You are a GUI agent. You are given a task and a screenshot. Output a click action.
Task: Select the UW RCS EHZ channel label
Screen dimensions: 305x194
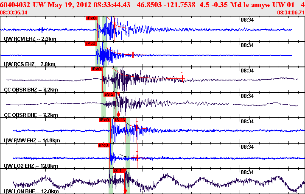click(x=30, y=64)
